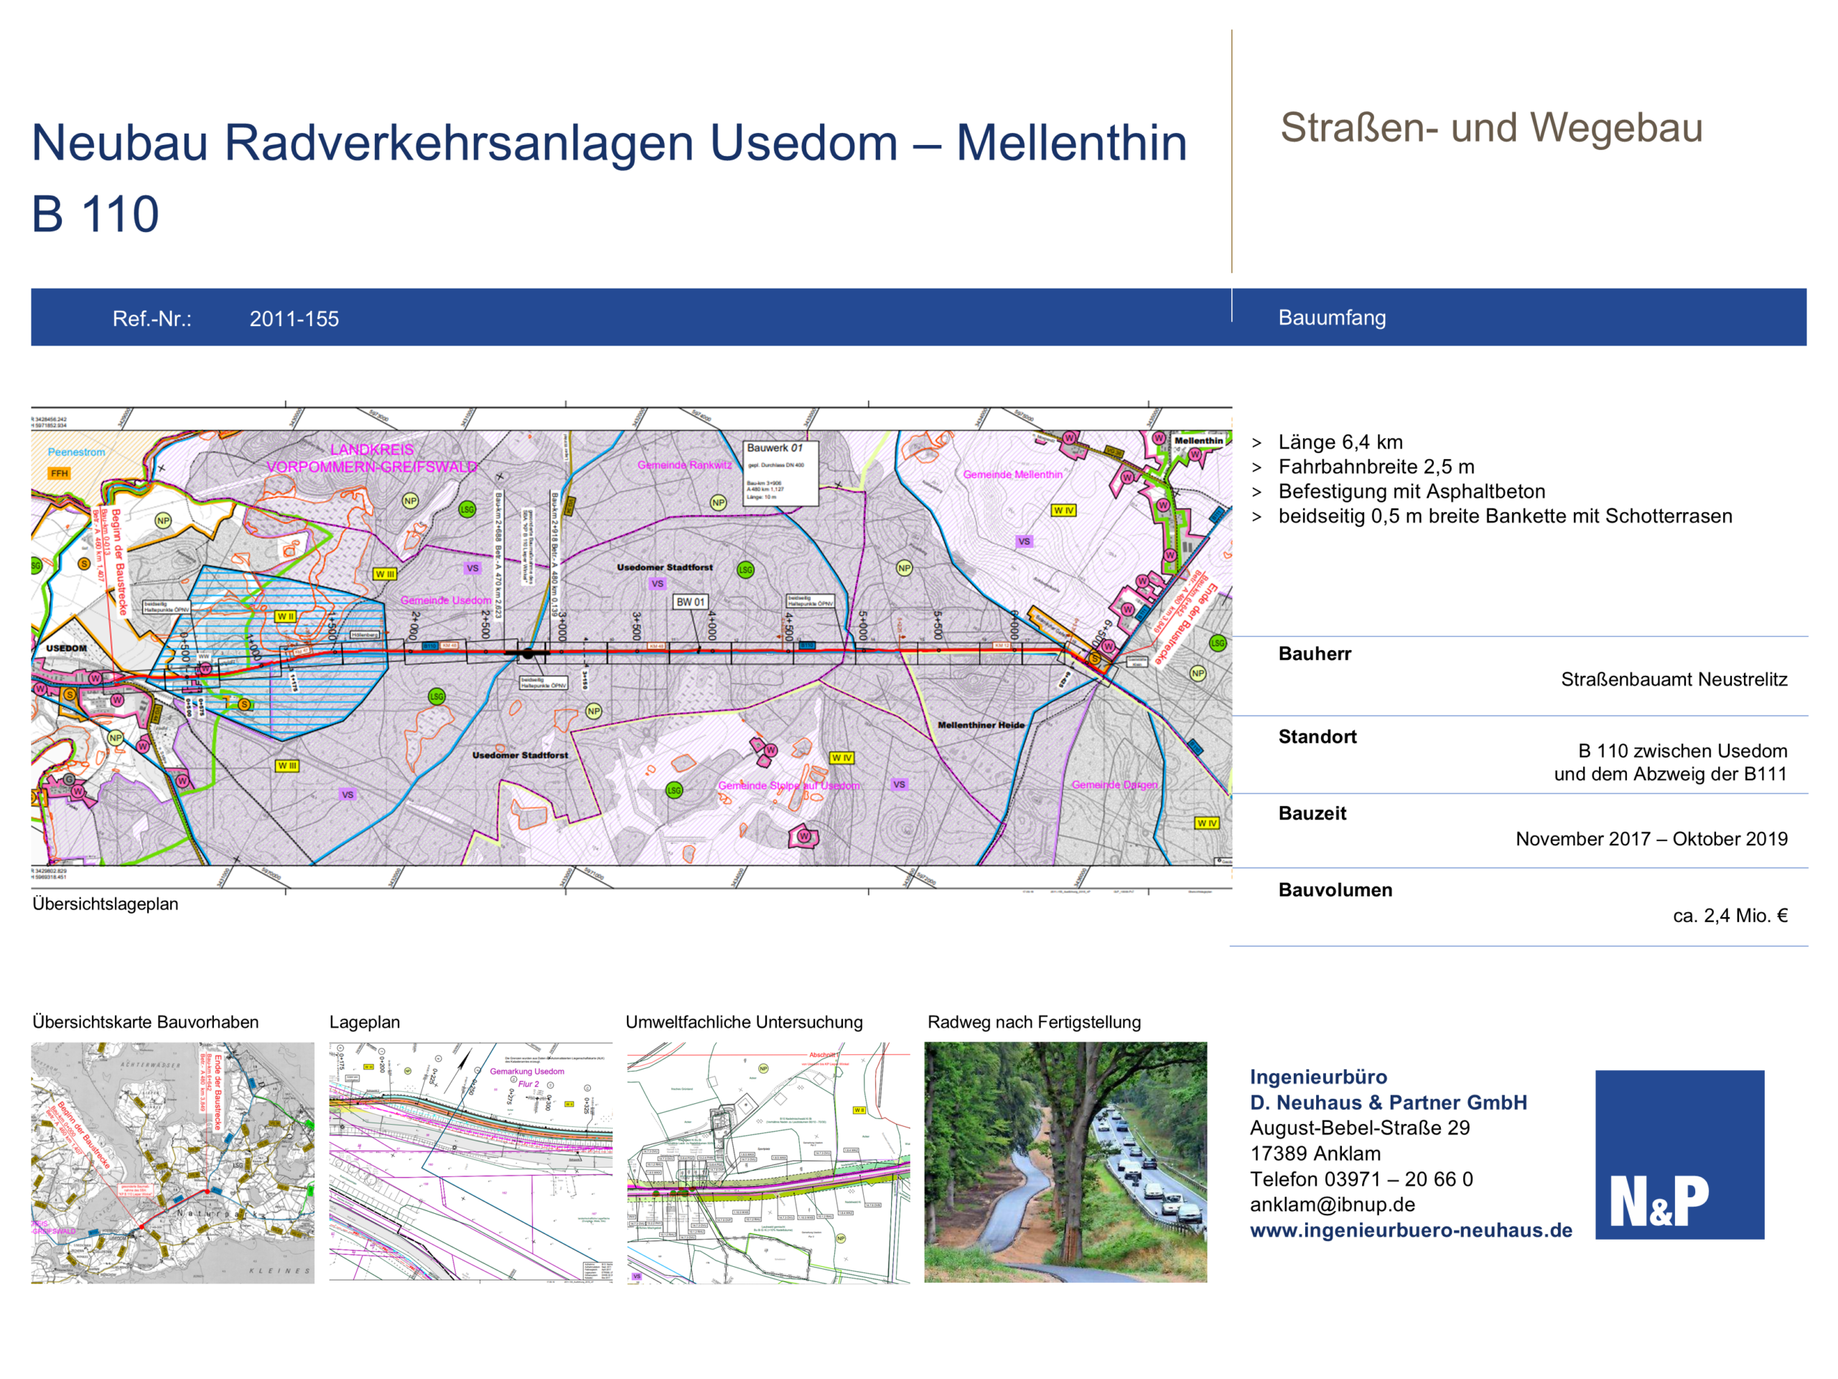This screenshot has height=1379, width=1838.
Task: Click the anklam@ibnup.de email address
Action: tap(1331, 1204)
